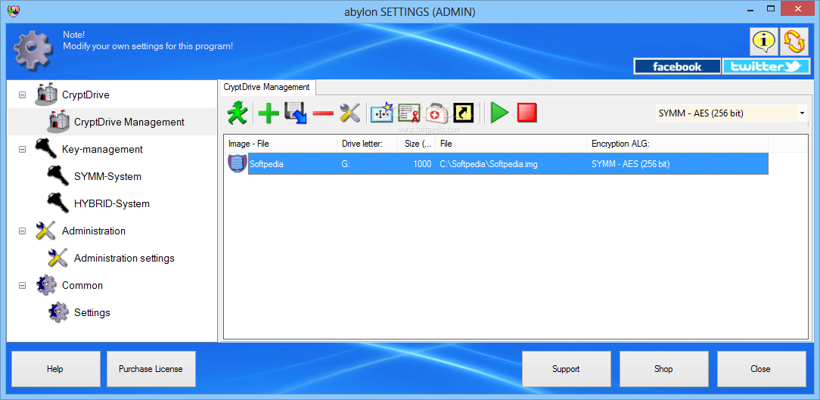The height and width of the screenshot is (400, 820).
Task: Click the gear icon beside Common
Action: tap(45, 285)
